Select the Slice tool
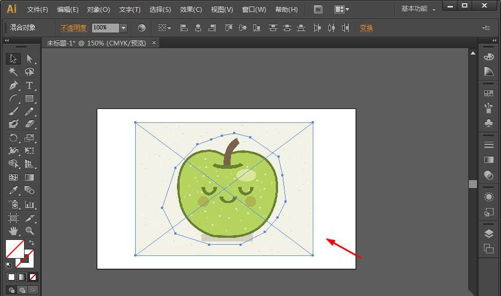The image size is (501, 296). [x=29, y=218]
